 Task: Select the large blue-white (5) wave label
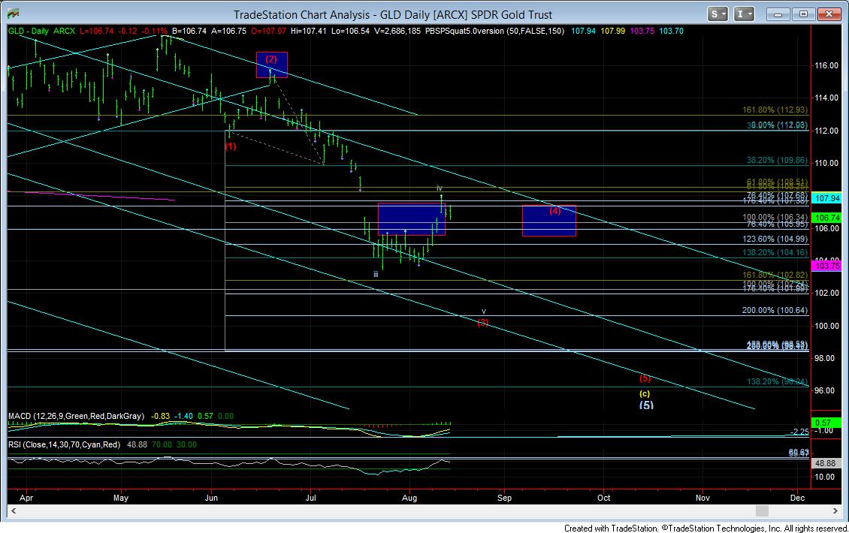pos(646,405)
